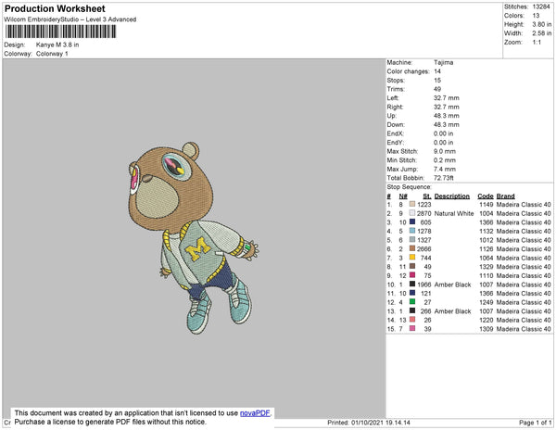Click thread code 1149 in row 1

click(x=486, y=205)
